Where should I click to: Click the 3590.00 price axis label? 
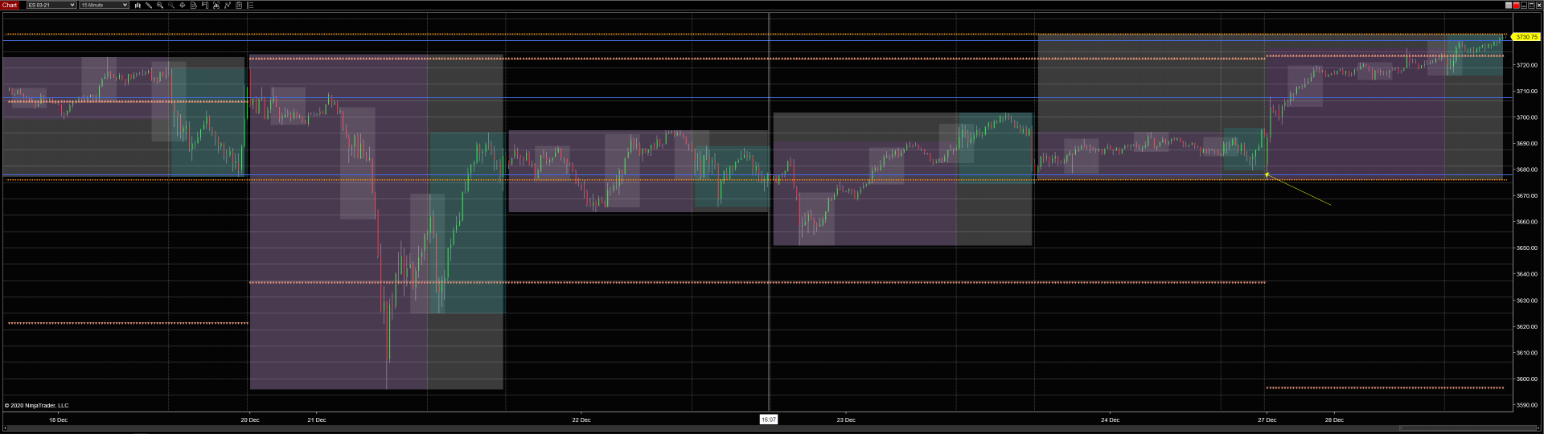(x=1526, y=405)
